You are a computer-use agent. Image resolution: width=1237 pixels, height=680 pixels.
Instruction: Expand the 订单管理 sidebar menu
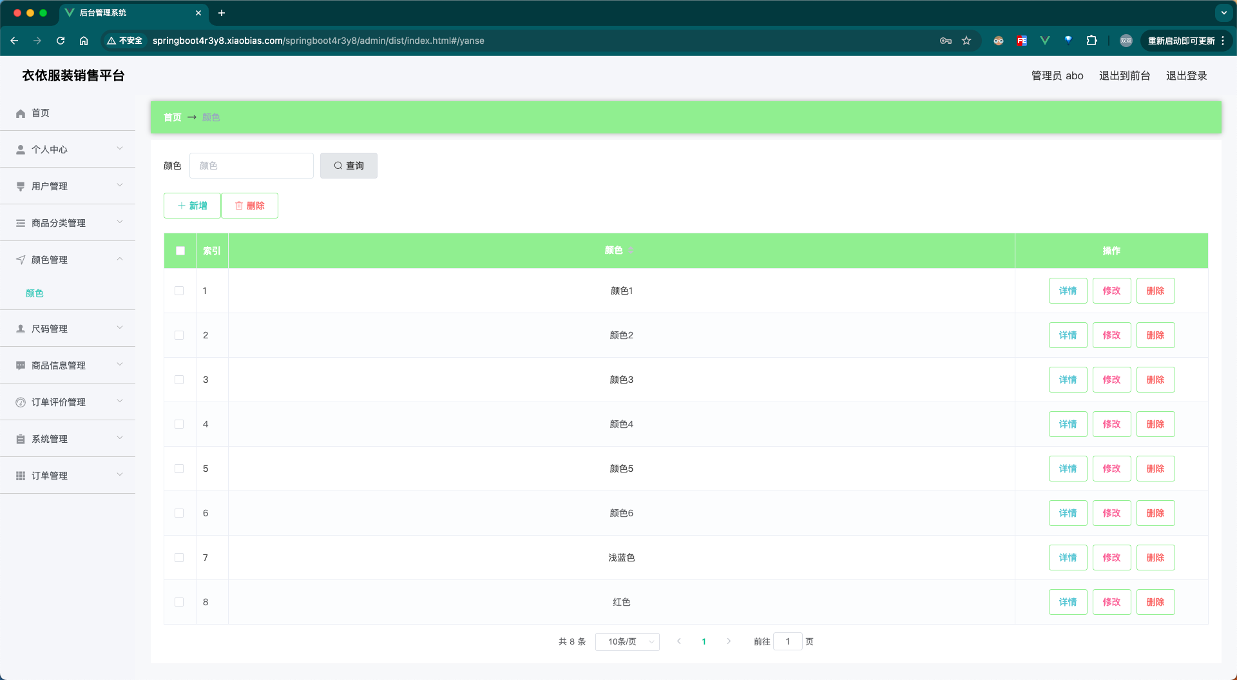68,476
